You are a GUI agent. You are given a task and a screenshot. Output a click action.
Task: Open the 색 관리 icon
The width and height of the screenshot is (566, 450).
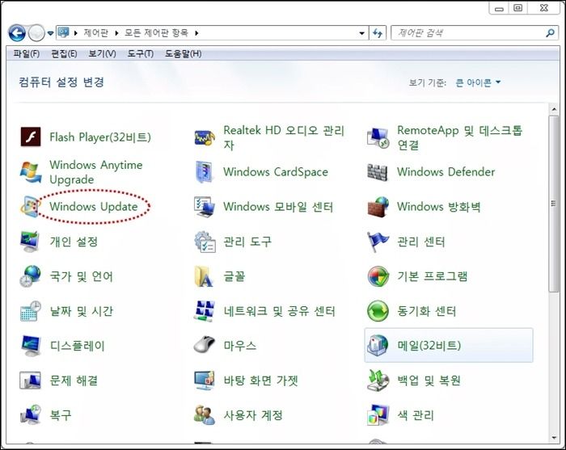click(x=378, y=415)
